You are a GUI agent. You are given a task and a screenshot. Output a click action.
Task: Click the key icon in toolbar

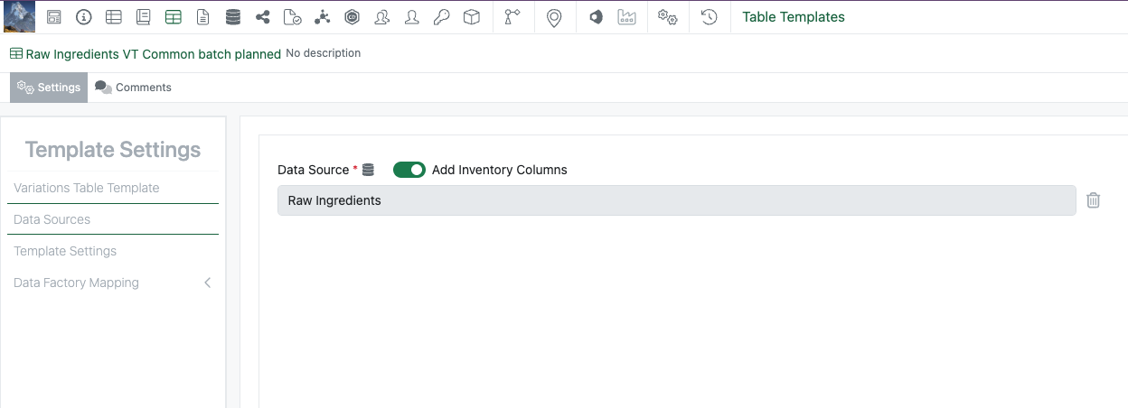pyautogui.click(x=441, y=17)
